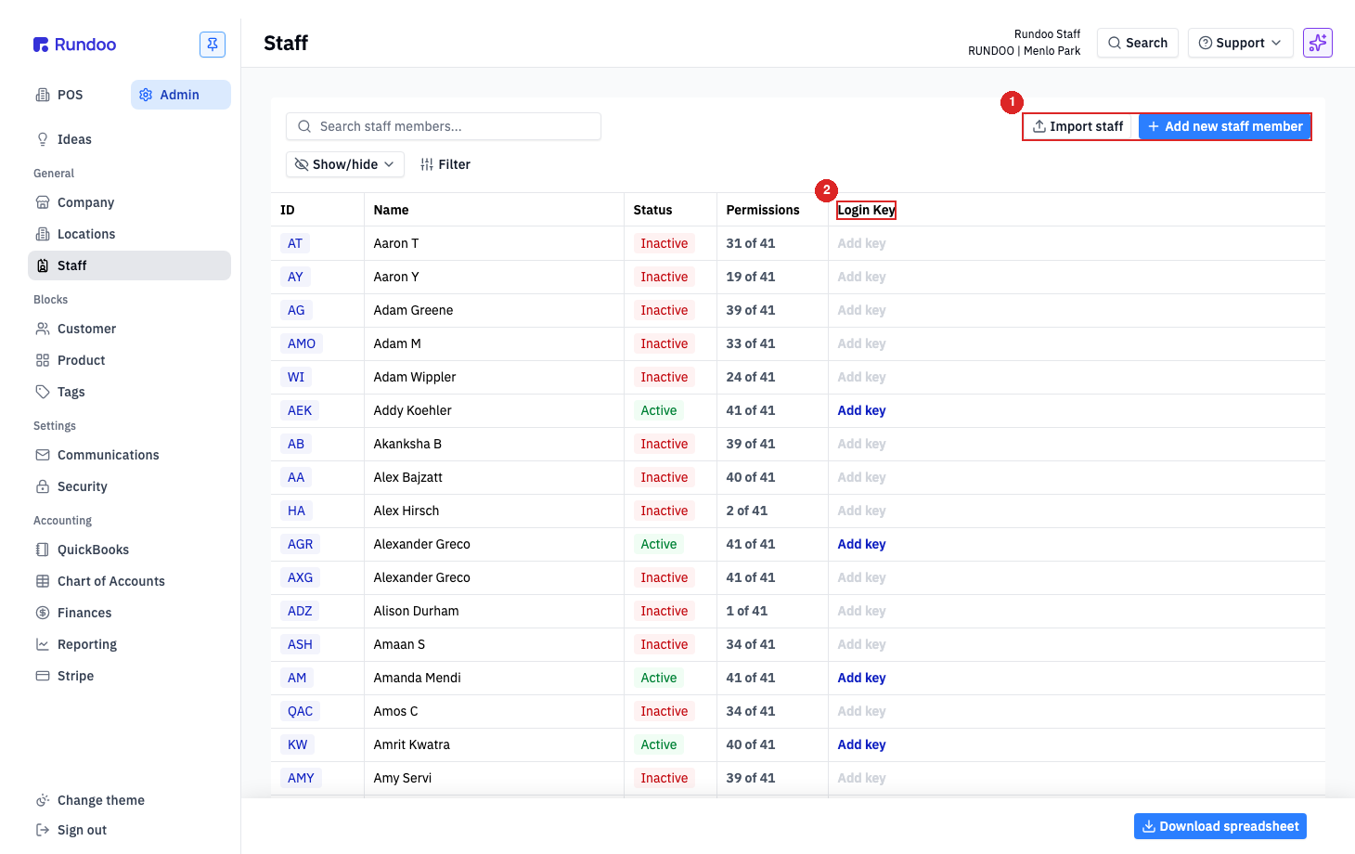Click the pin sidebar icon
This screenshot has height=854, width=1355.
pyautogui.click(x=213, y=44)
